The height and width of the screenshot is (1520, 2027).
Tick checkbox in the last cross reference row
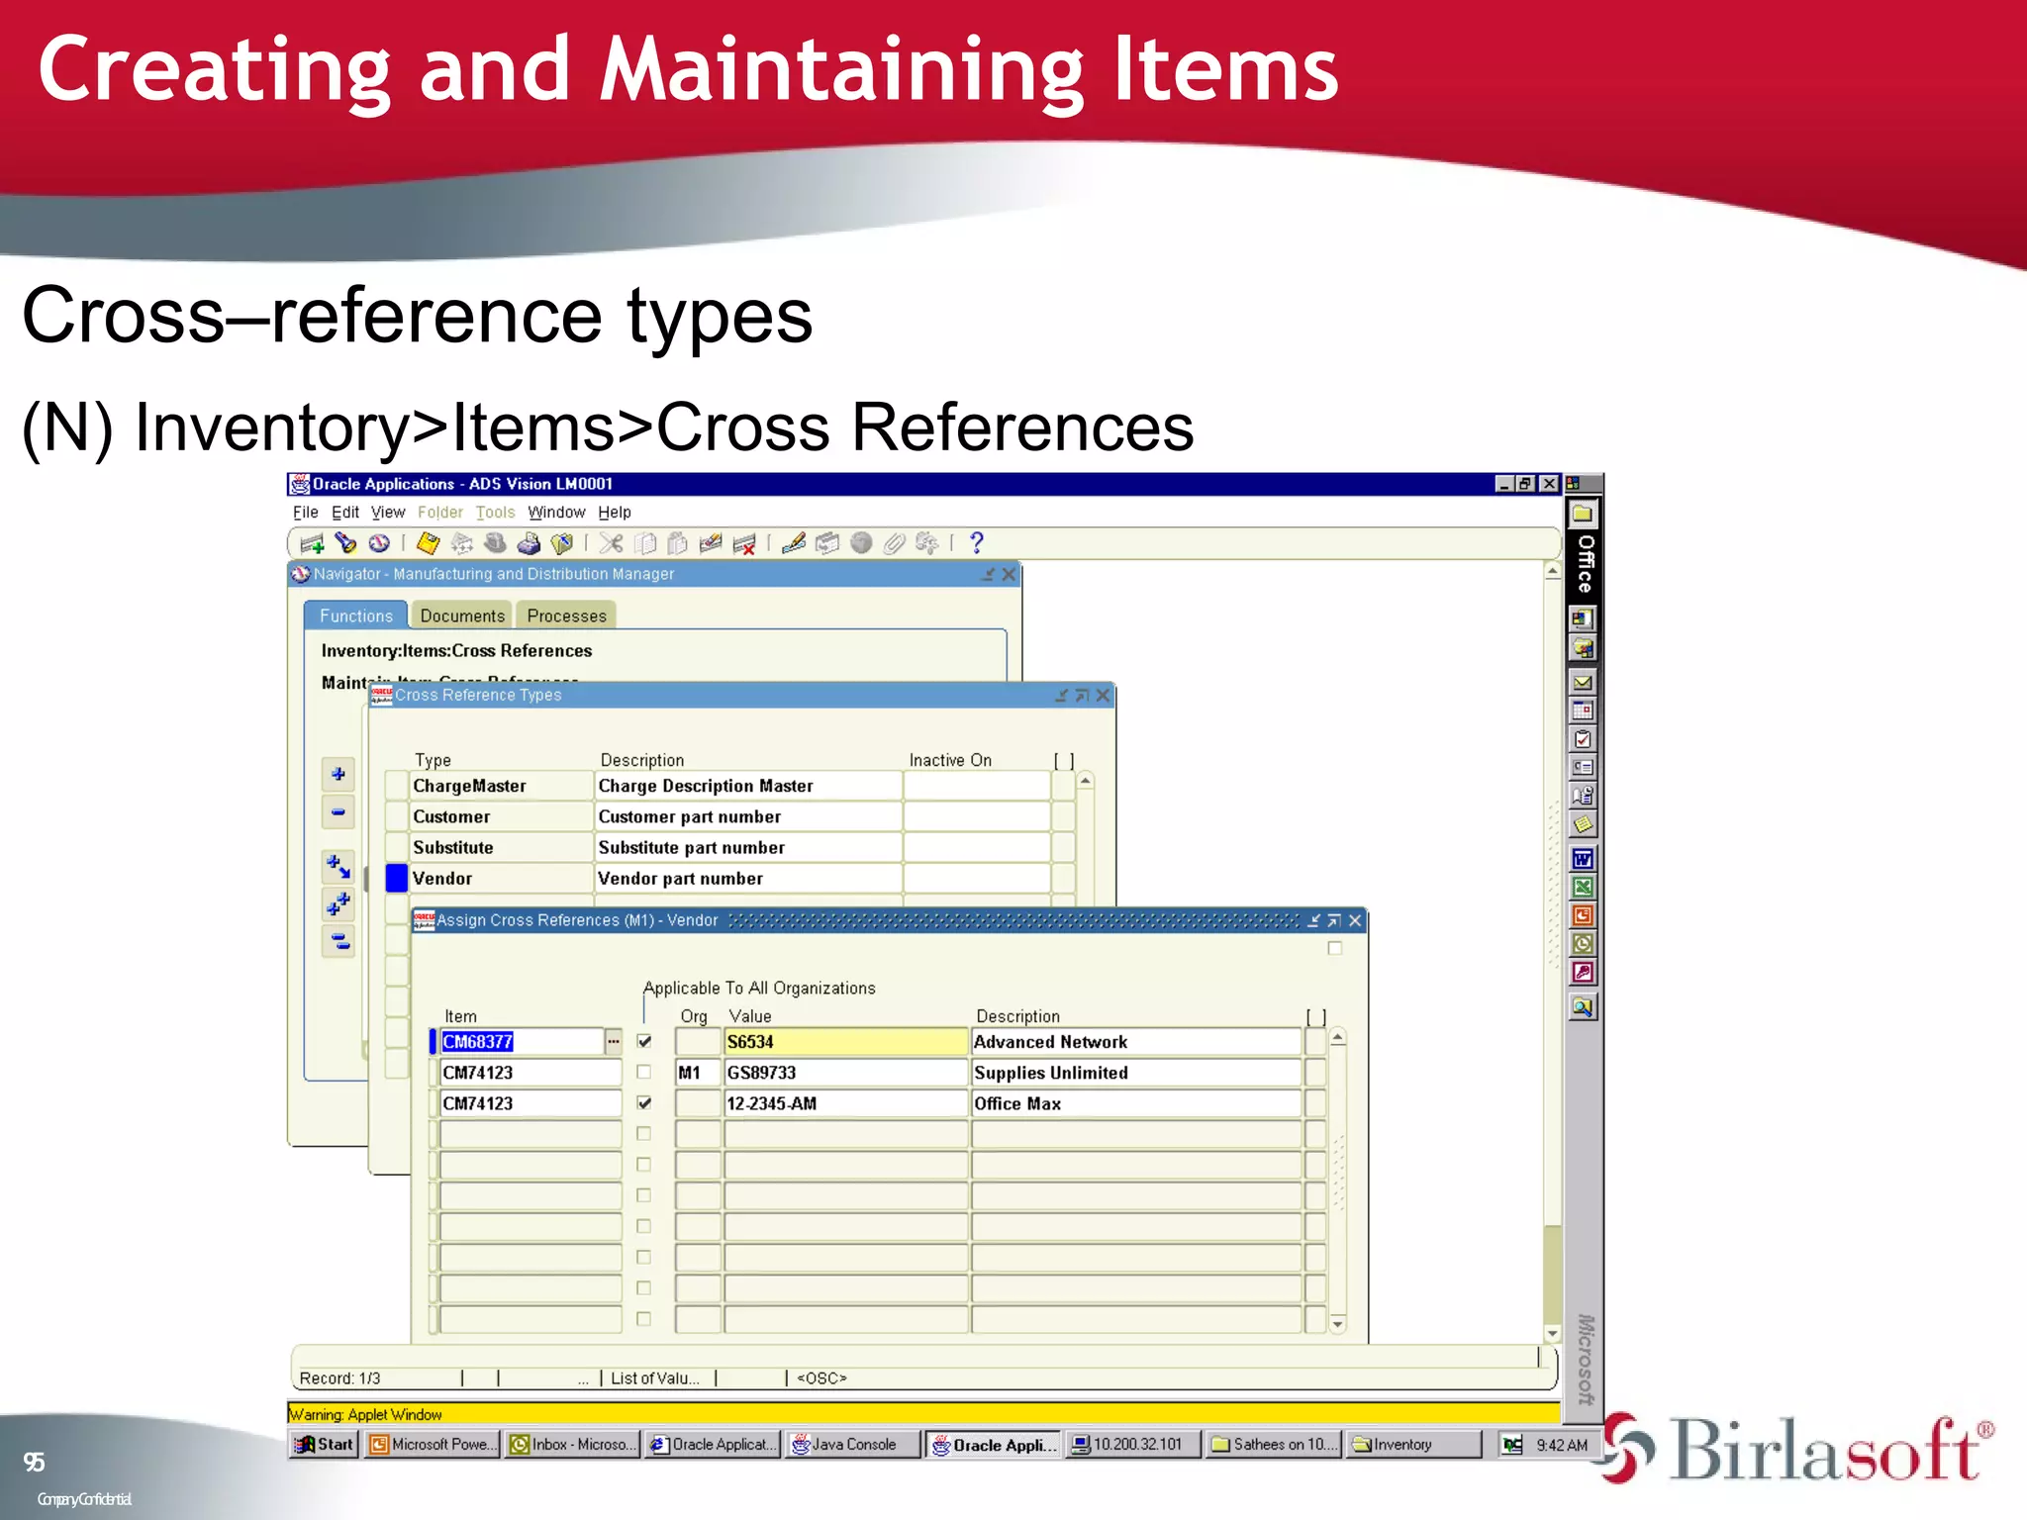click(644, 1318)
